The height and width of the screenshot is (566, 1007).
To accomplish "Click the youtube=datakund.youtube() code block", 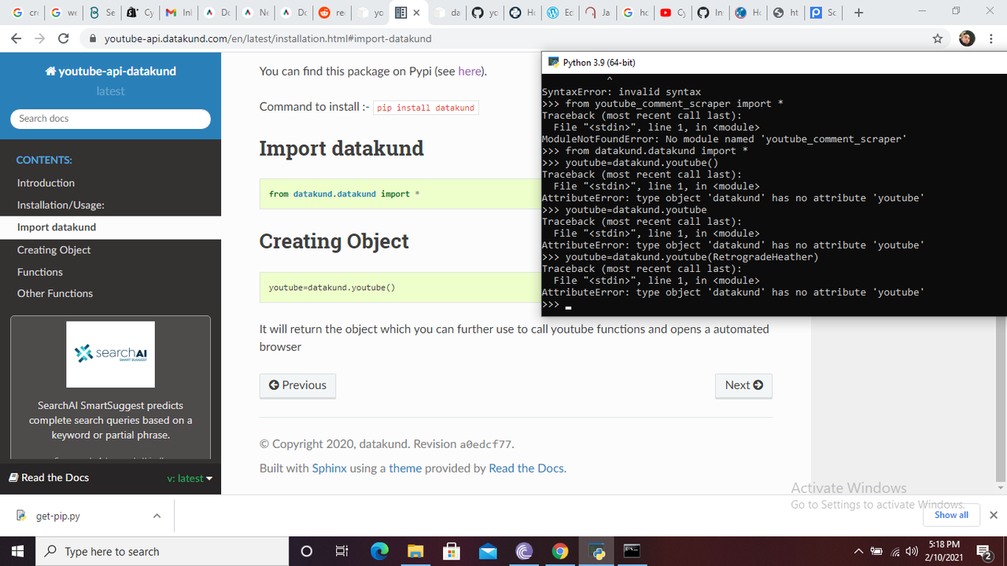I will (400, 288).
